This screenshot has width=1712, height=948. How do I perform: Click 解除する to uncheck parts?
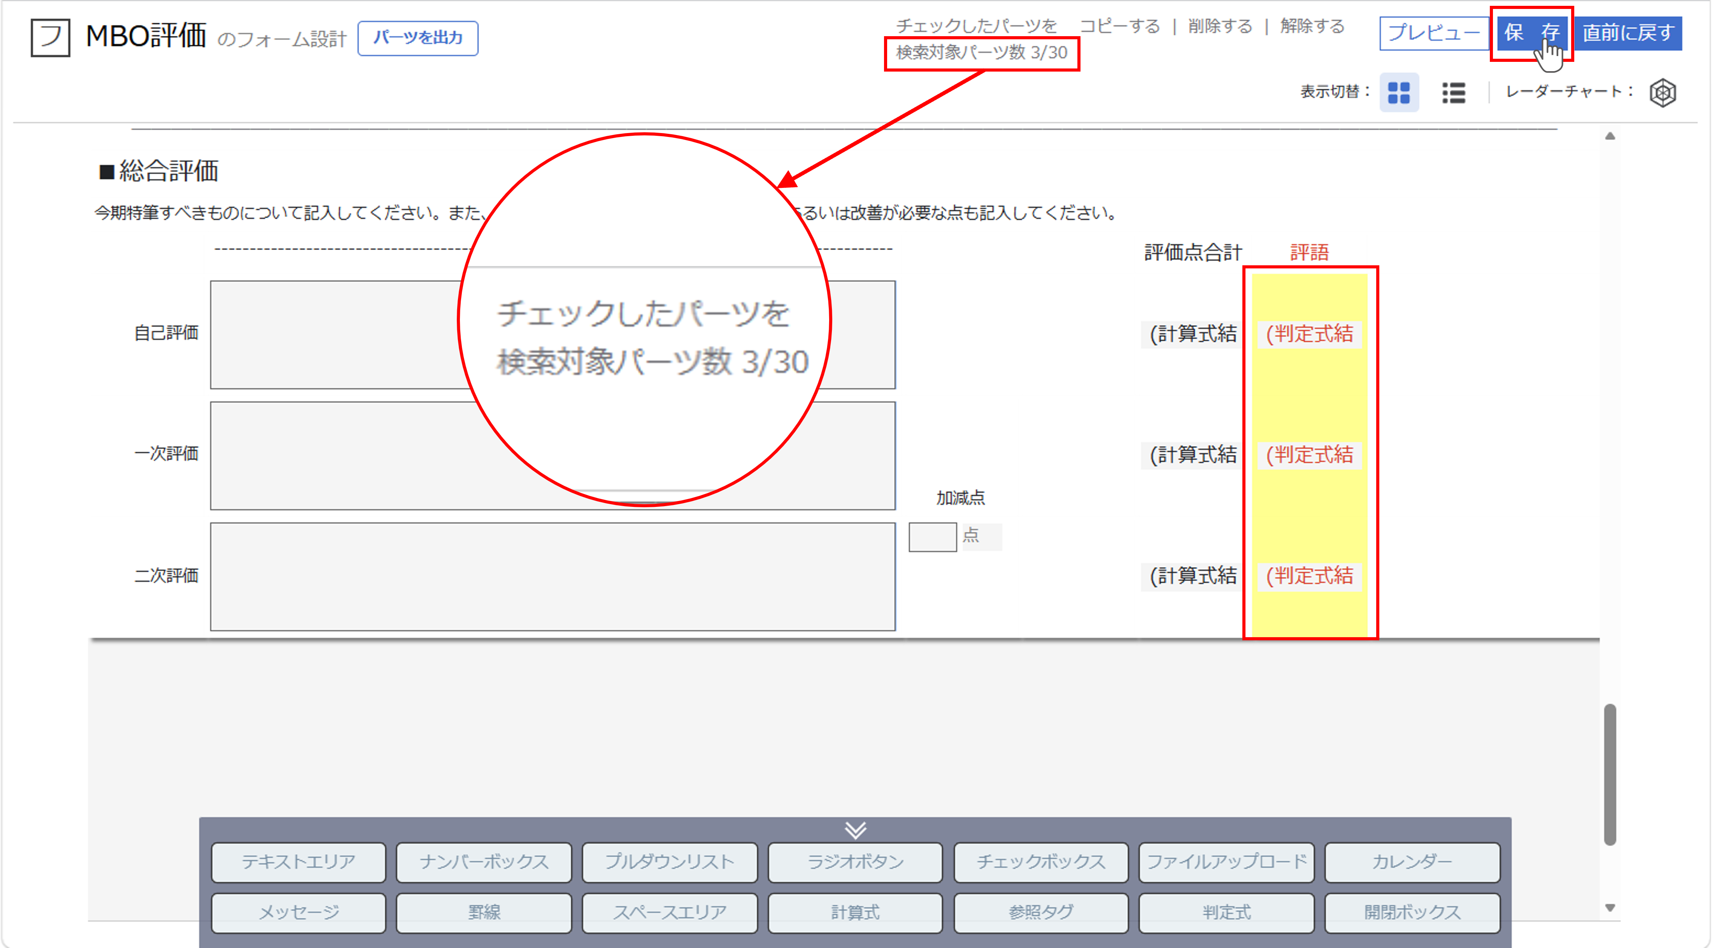click(1312, 26)
